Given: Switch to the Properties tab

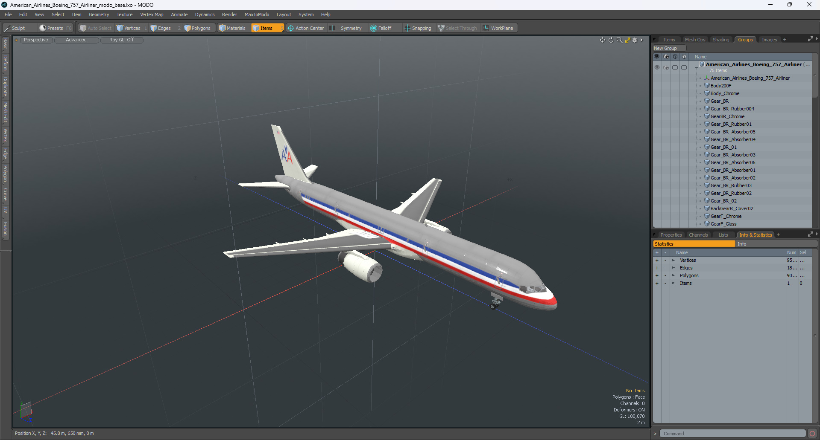Looking at the screenshot, I should click(x=671, y=235).
